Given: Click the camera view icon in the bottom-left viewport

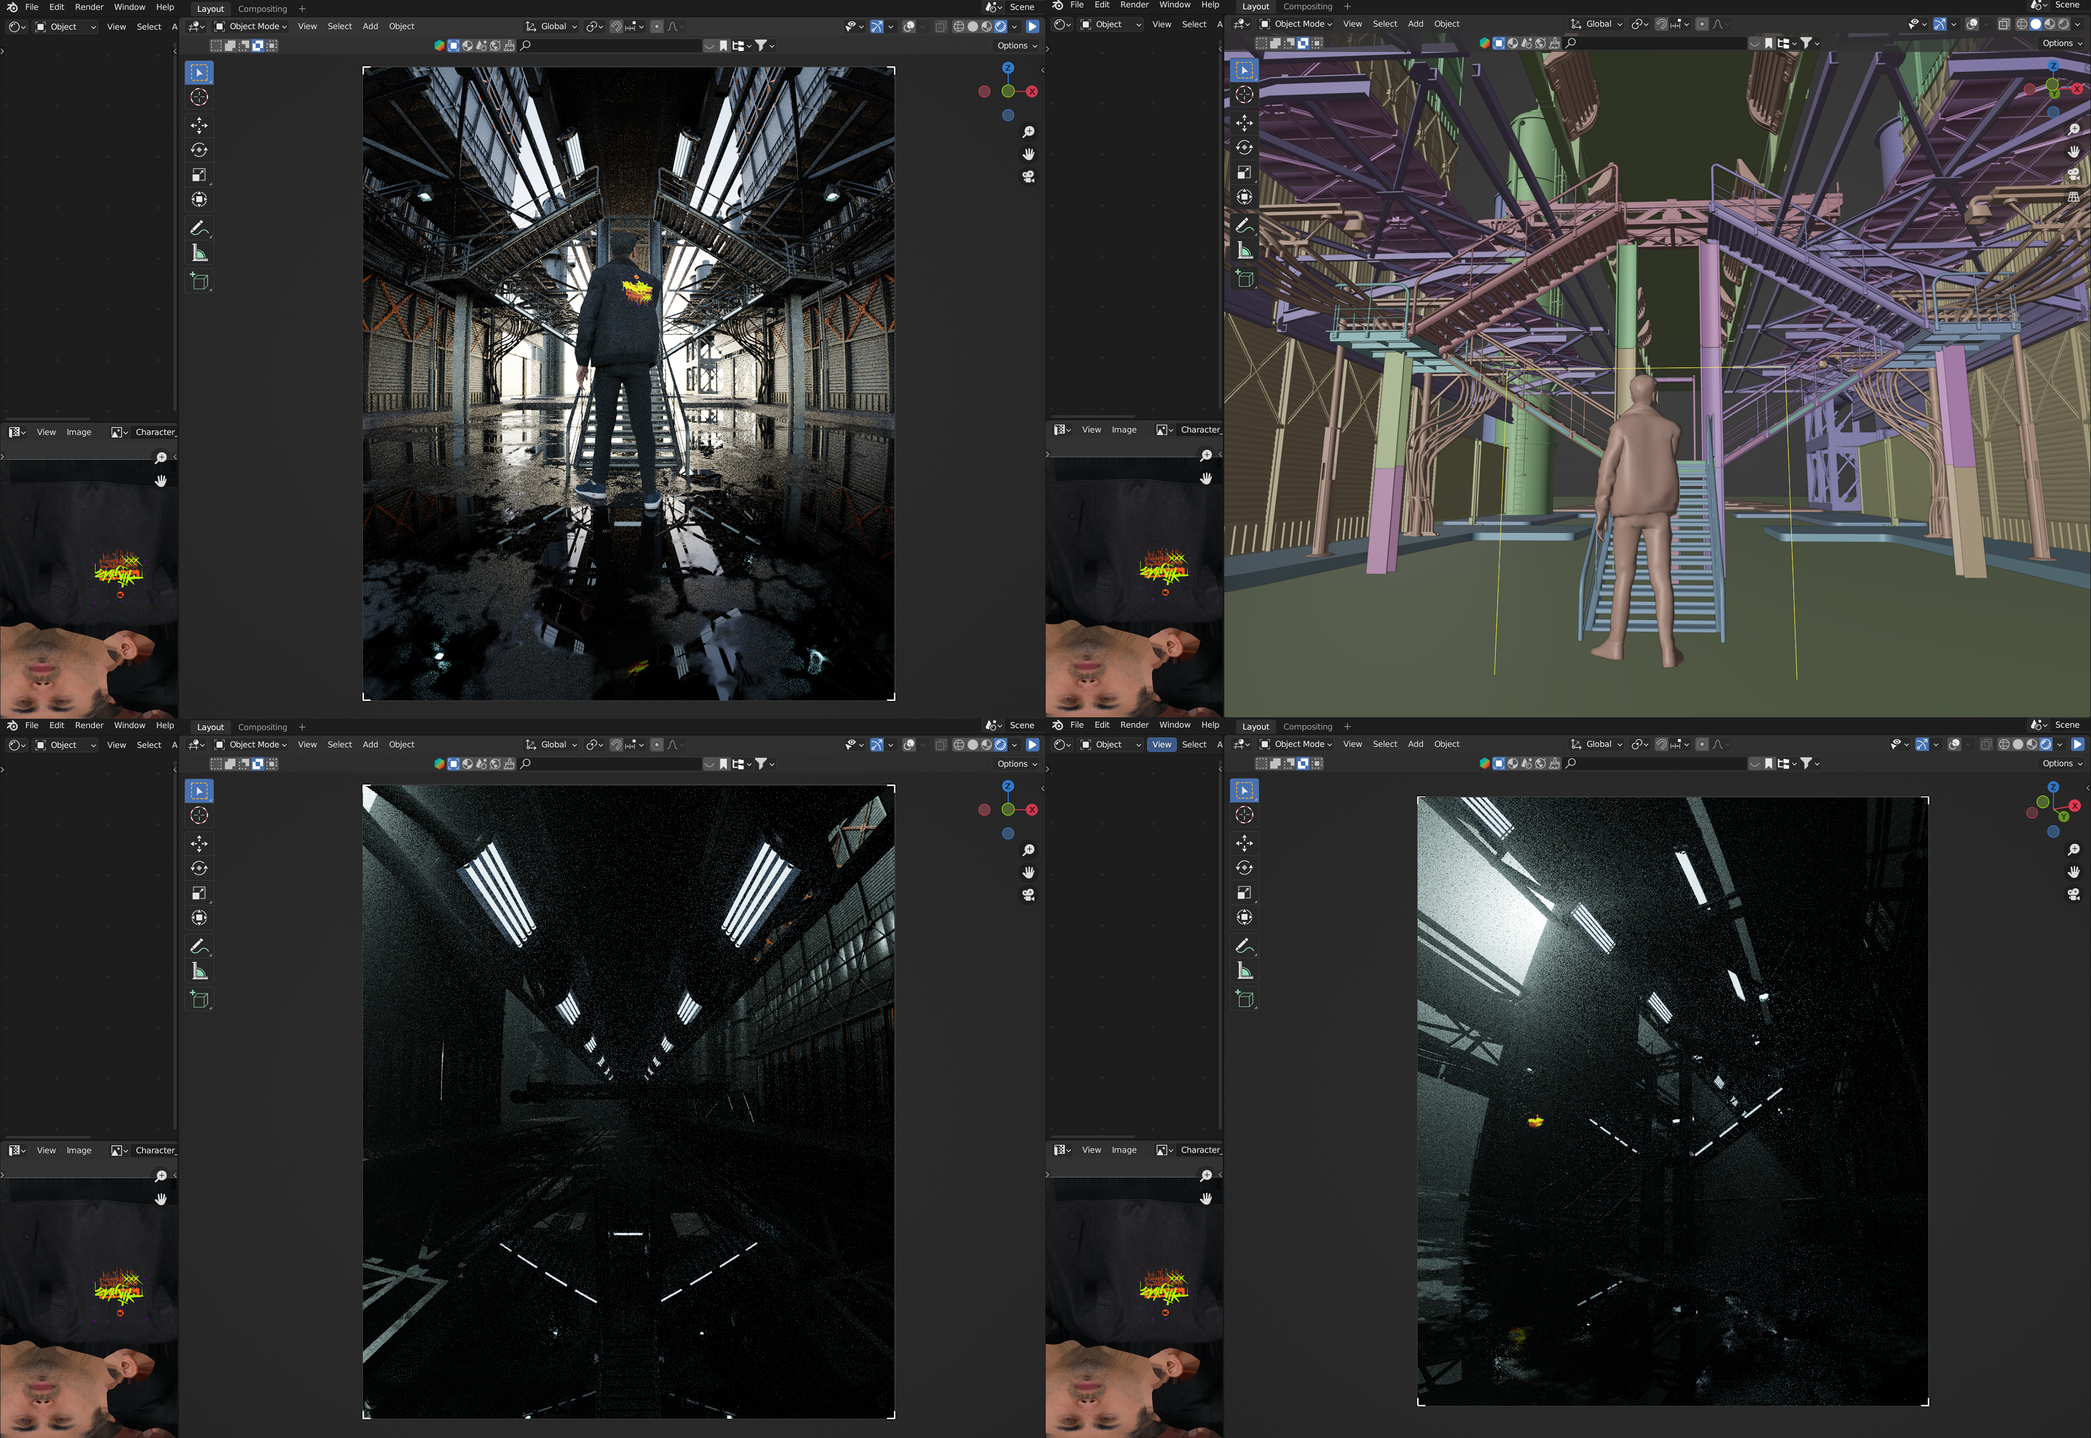Looking at the screenshot, I should 1028,895.
